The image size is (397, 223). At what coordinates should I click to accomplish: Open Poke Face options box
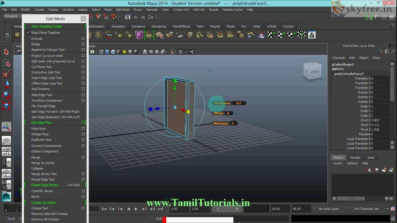coord(83,129)
